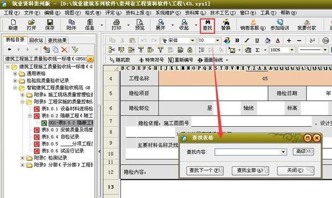332x198 pixels.
Task: Click the 信息 (Info) toolbar icon
Action: (x=89, y=25)
